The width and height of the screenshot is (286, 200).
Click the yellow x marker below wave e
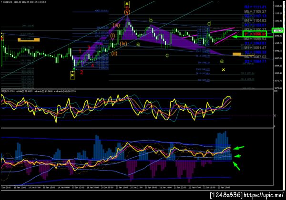tap(224, 70)
